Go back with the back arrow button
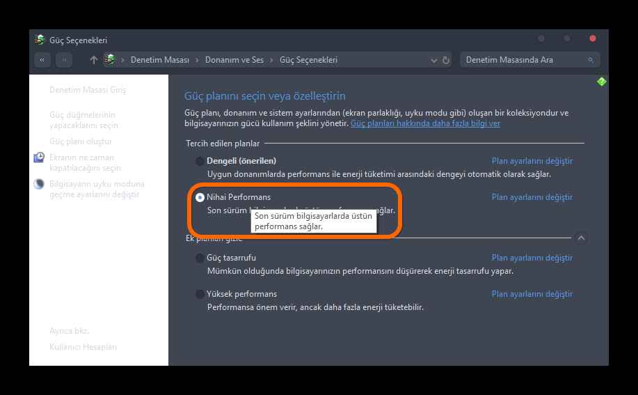This screenshot has height=395, width=638. point(42,60)
